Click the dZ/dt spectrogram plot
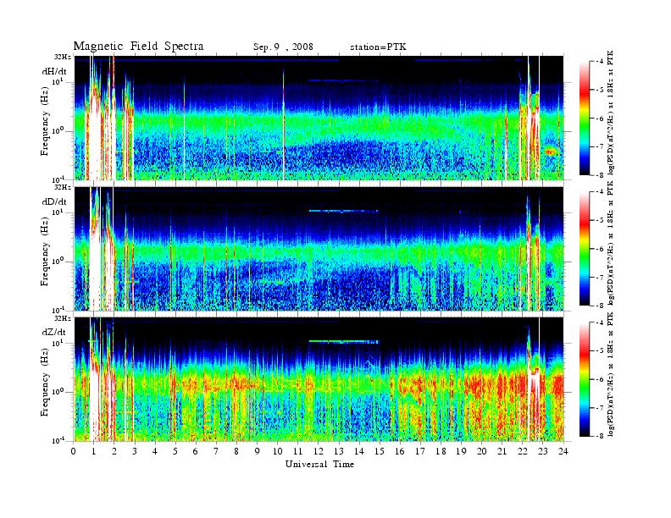Screen dimensions: 671x518 319,379
